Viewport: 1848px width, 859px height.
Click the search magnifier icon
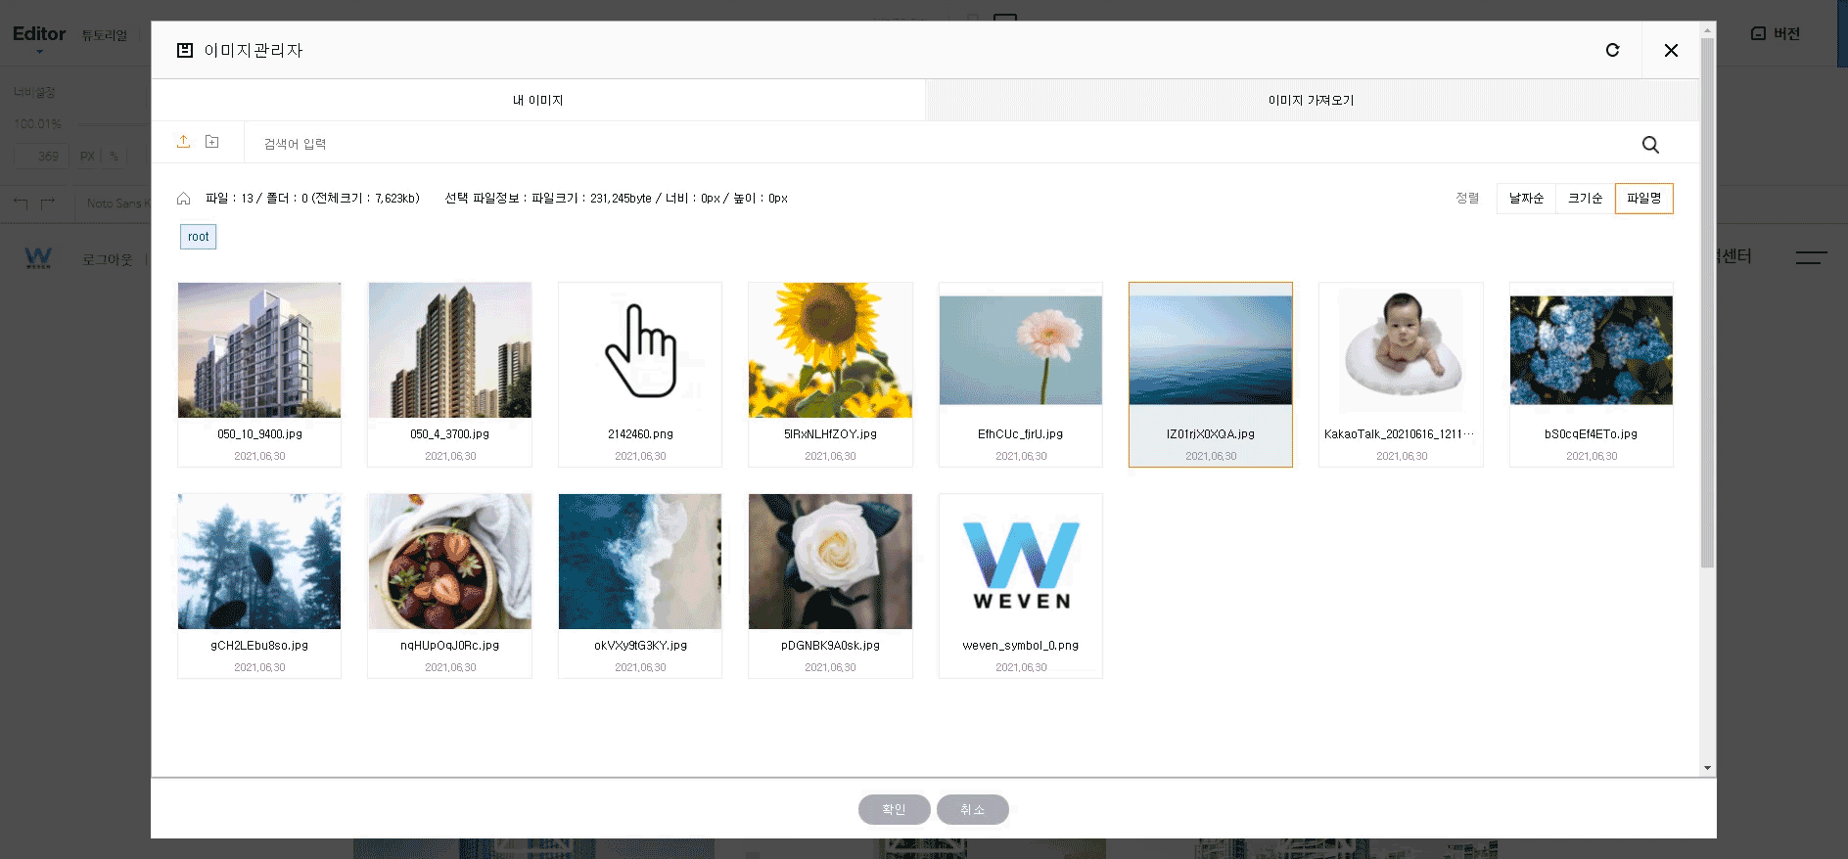coord(1650,145)
